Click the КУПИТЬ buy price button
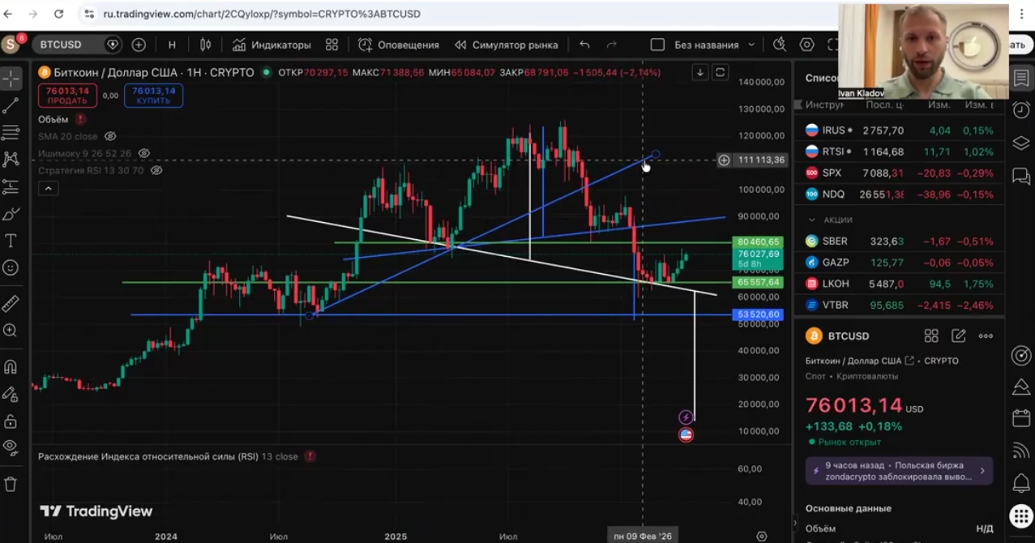This screenshot has height=543, width=1035. pos(153,96)
